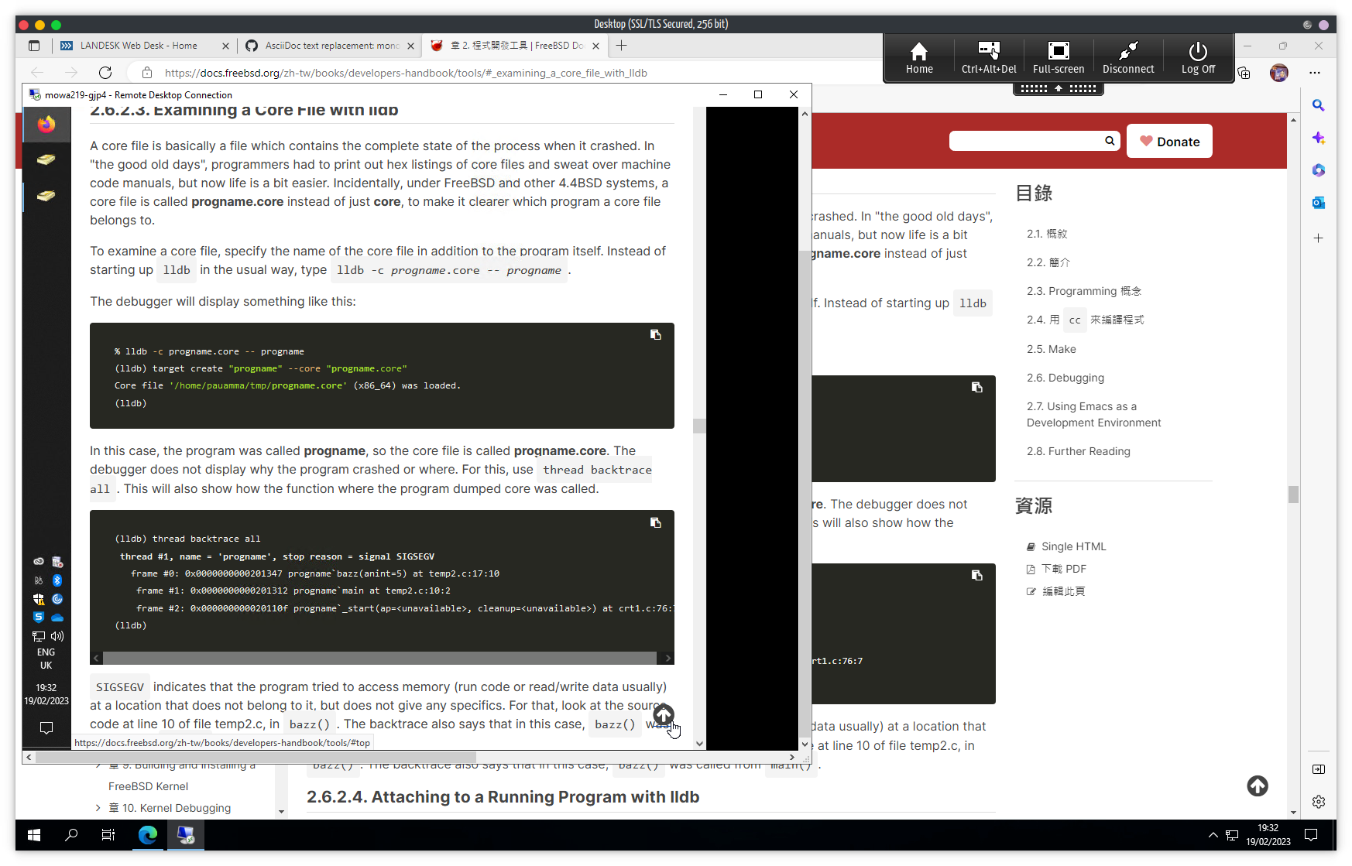Go to section 2.3 Programming 概念
The image size is (1352, 866).
tap(1084, 291)
